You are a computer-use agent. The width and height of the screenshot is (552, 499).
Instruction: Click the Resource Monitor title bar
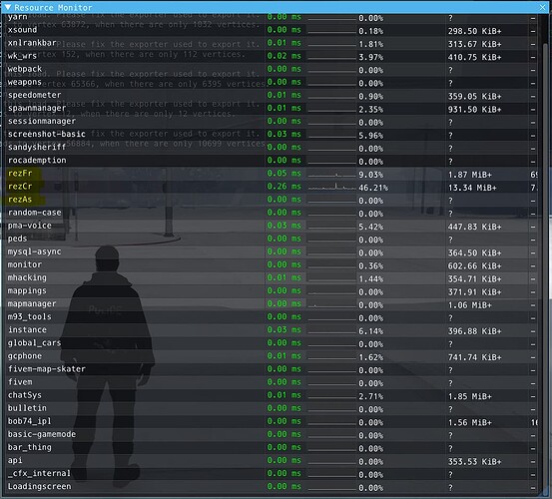(x=275, y=7)
